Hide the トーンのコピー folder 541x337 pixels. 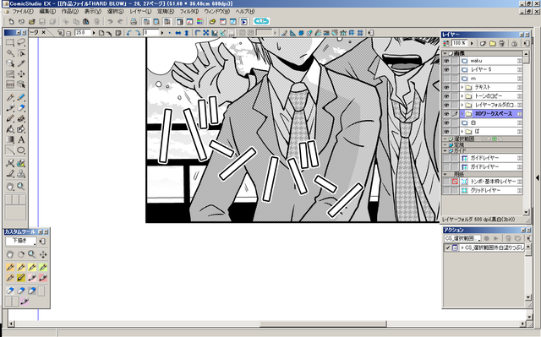pos(446,96)
